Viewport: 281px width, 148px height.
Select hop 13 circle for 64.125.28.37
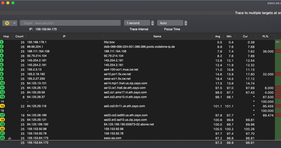[x=2, y=97]
